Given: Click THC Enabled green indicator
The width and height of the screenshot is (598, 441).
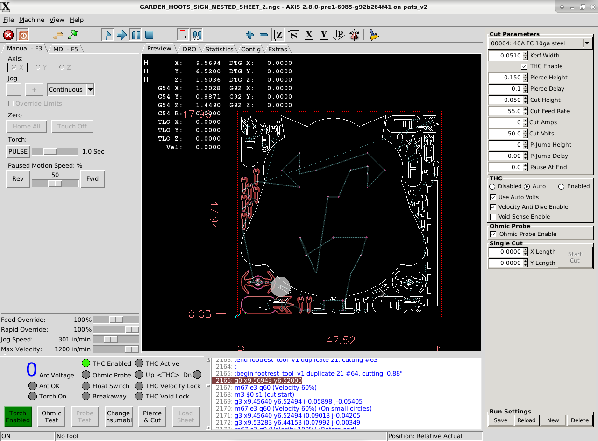Looking at the screenshot, I should pos(85,363).
